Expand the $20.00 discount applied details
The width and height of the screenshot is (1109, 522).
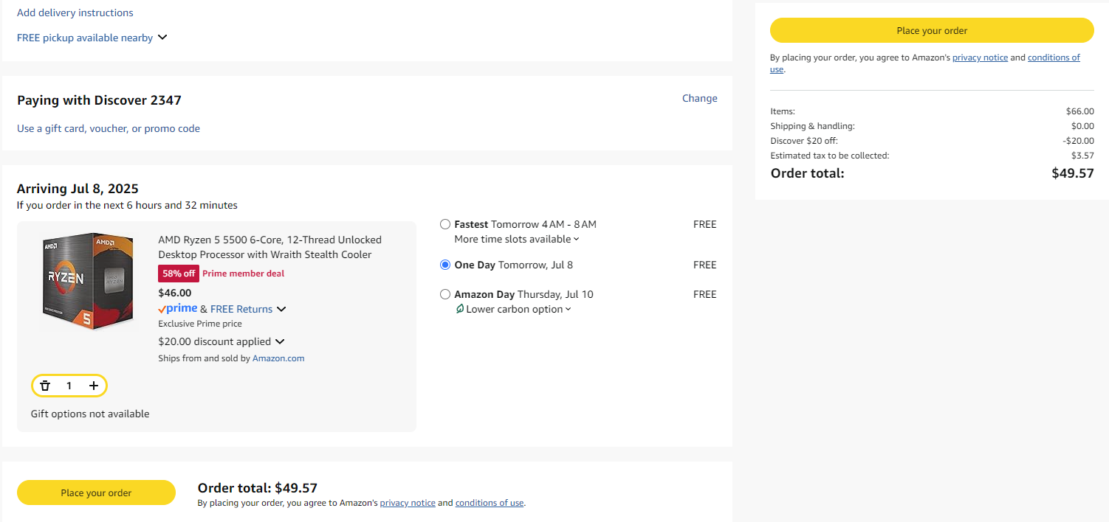222,341
